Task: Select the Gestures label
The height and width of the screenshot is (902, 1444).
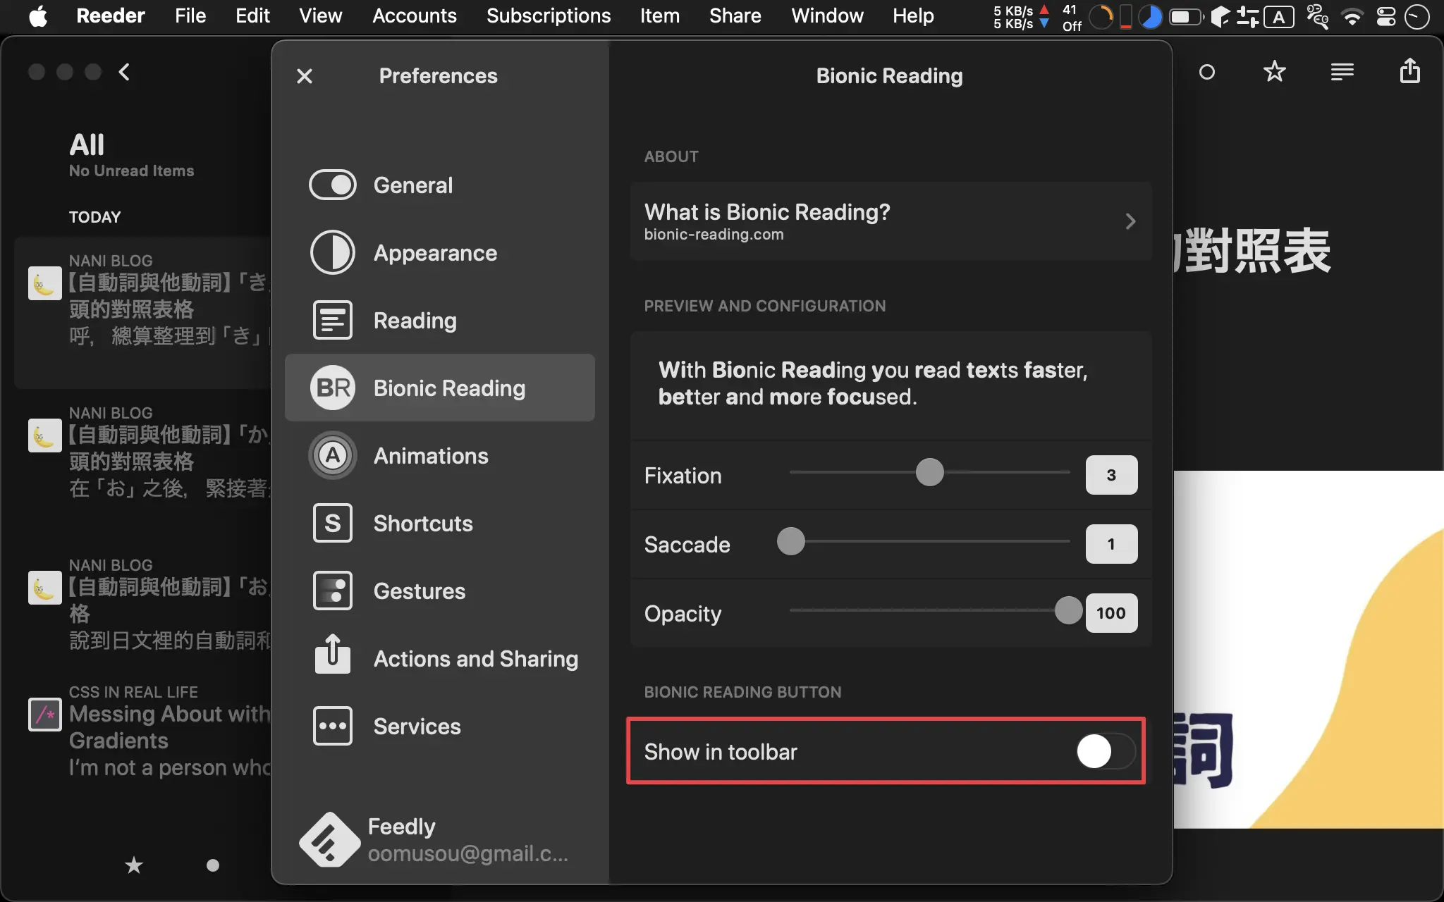Action: coord(420,591)
